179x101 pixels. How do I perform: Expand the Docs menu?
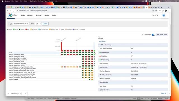point(54,15)
